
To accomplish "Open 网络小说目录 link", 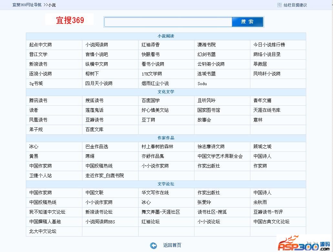I will [267, 54].
